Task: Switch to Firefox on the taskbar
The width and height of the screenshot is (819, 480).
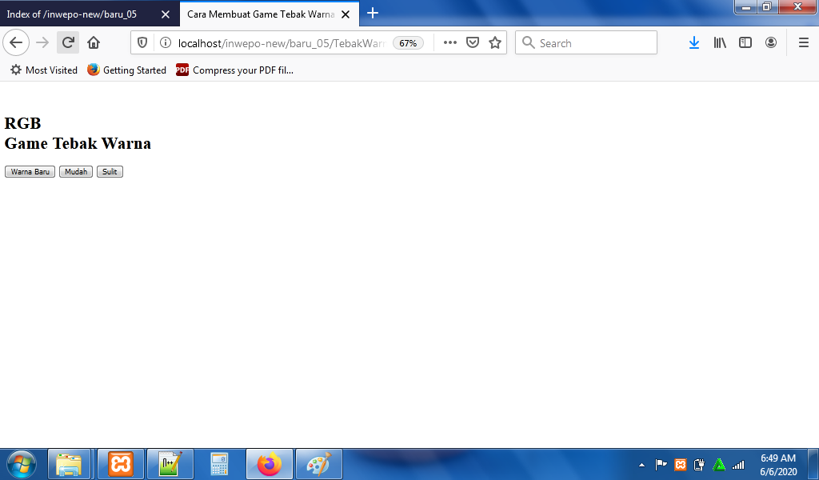Action: 270,464
